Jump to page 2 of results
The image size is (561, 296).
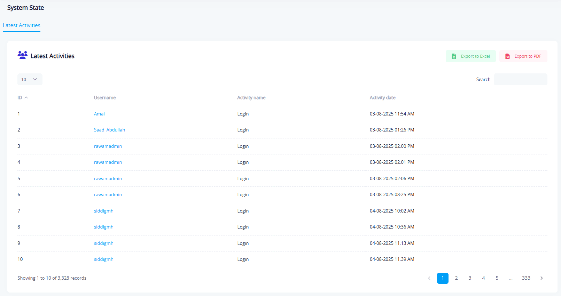456,278
